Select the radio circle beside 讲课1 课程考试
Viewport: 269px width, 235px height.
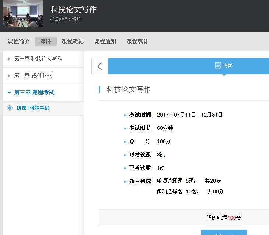tap(10, 108)
